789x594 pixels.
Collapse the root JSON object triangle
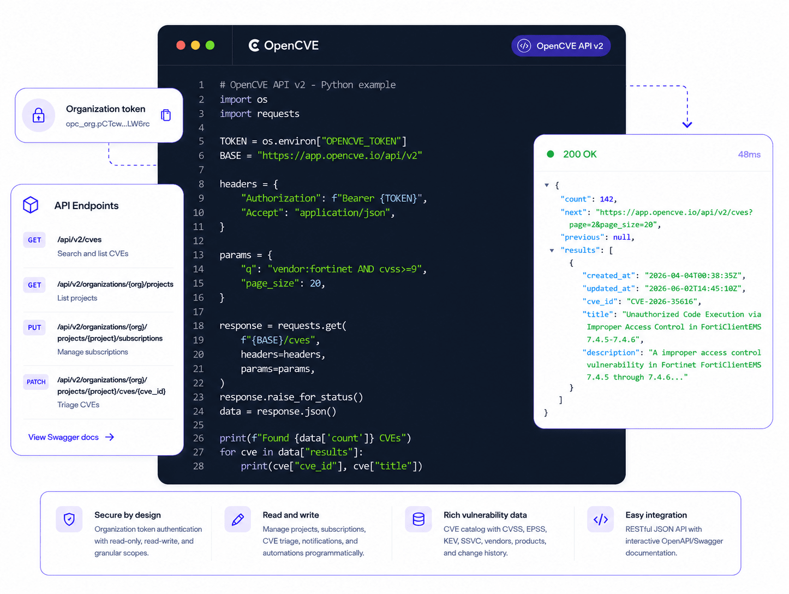click(547, 185)
